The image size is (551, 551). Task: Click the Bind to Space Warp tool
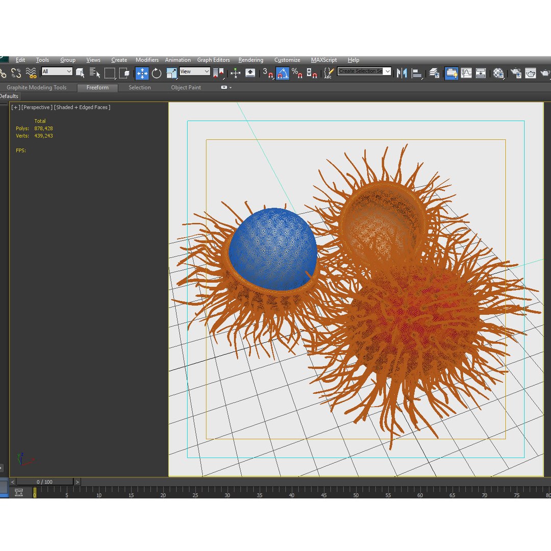point(31,73)
